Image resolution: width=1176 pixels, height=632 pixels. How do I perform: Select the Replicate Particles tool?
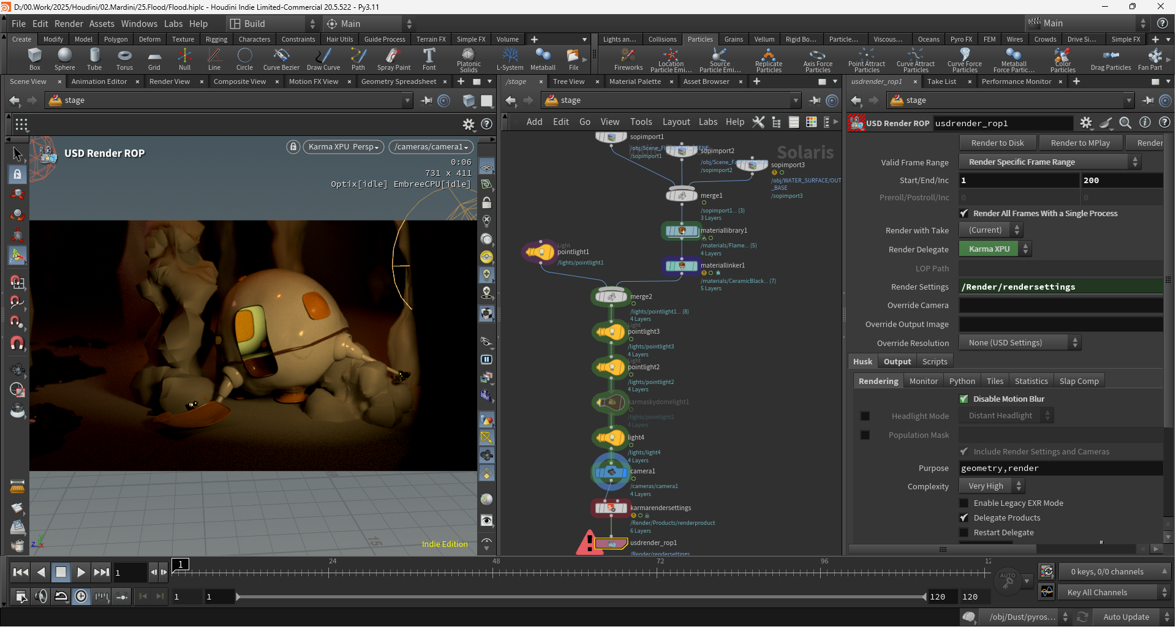[769, 60]
